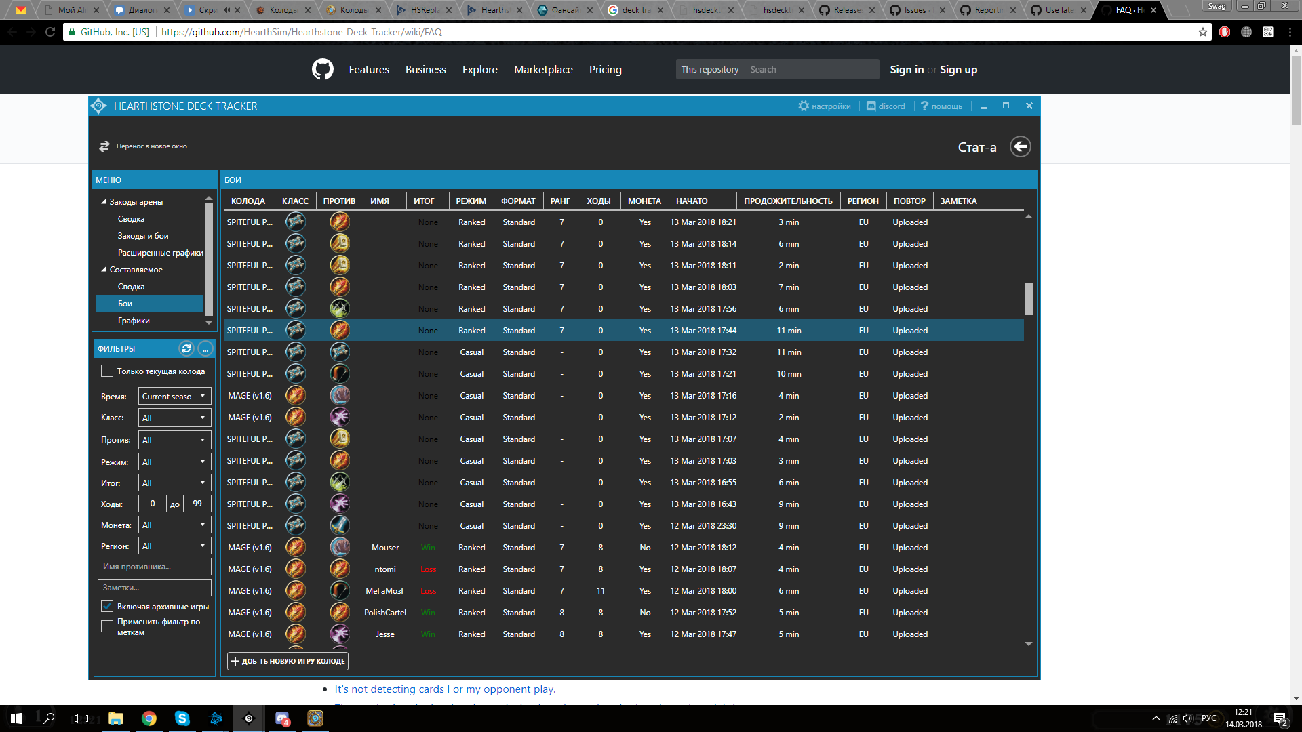The height and width of the screenshot is (732, 1302).
Task: Click opponent icon in МеГаМозГ game row
Action: click(340, 590)
